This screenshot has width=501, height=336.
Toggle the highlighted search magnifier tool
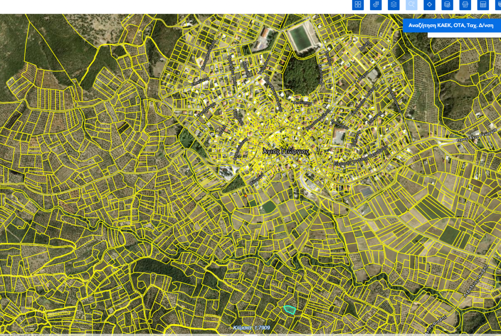click(412, 4)
